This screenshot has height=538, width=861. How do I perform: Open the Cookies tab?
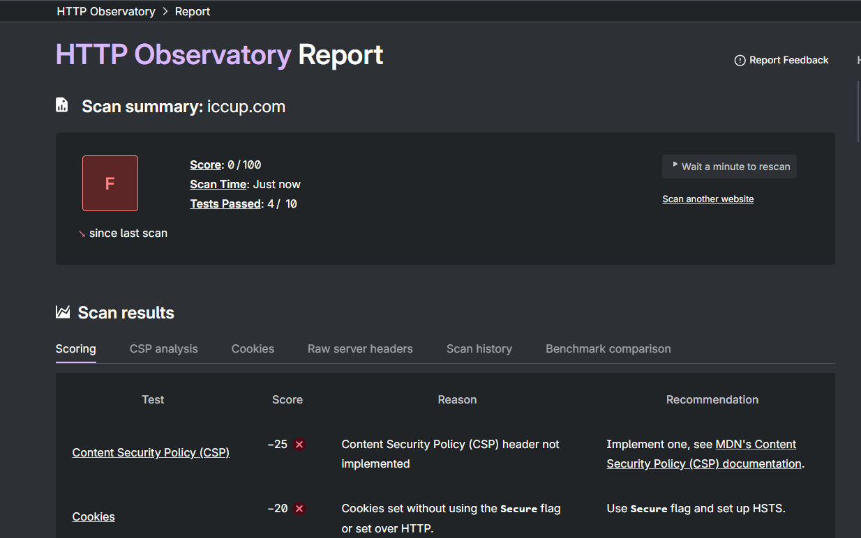(253, 349)
